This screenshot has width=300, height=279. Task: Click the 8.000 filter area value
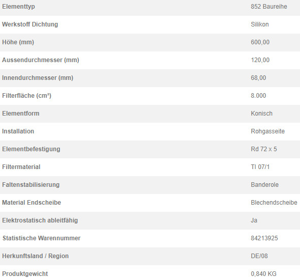258,96
